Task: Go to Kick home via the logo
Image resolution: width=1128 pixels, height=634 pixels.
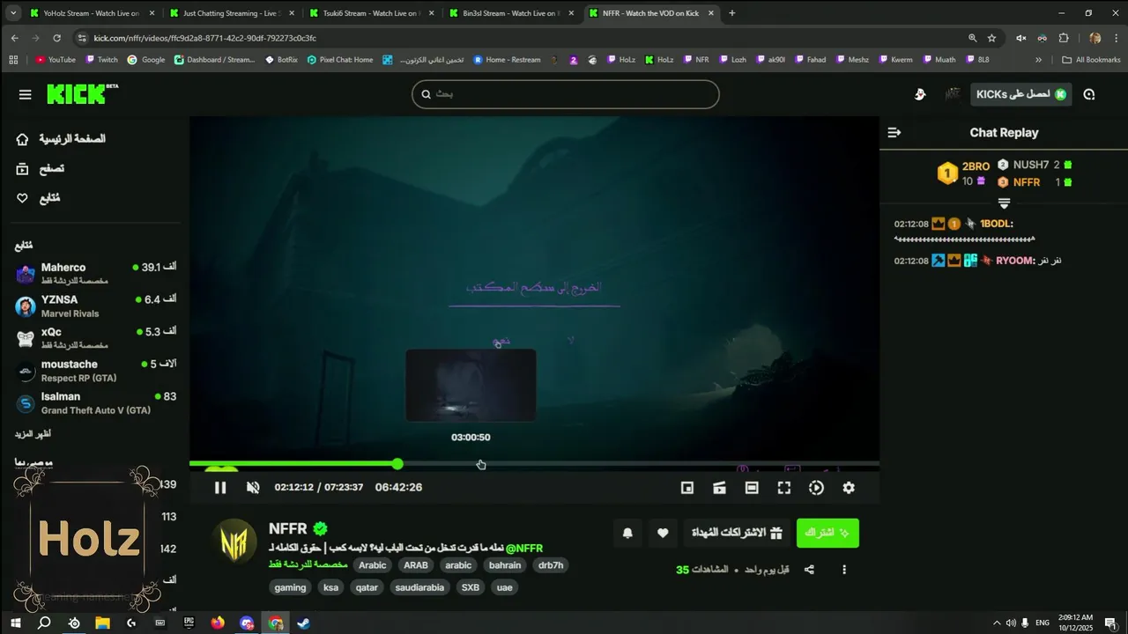Action: (x=83, y=94)
